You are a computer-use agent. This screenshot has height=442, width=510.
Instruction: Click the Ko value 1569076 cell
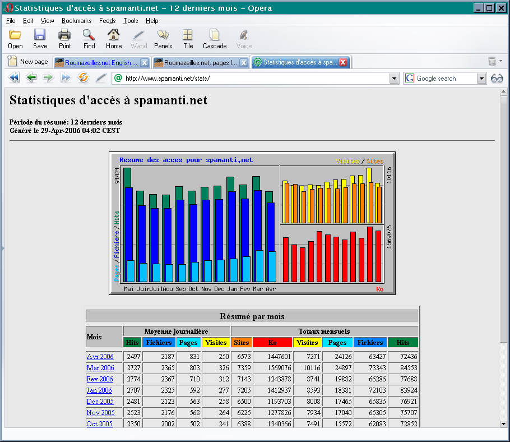(x=272, y=368)
